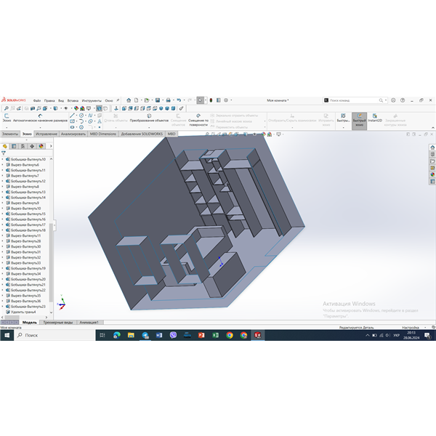This screenshot has height=436, width=436.
Task: Collapse the ribbon using the up chevron
Action: pyautogui.click(x=432, y=128)
